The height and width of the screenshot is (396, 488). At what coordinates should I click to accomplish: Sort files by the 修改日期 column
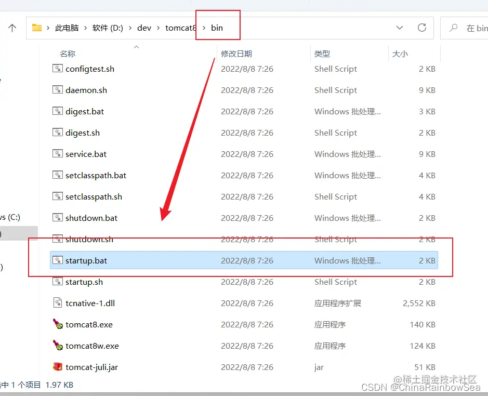[236, 54]
